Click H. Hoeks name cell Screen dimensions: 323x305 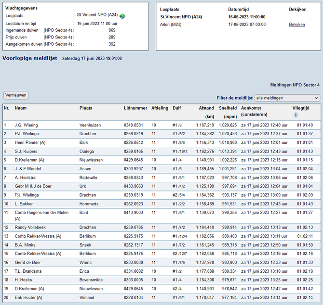coord(23,280)
